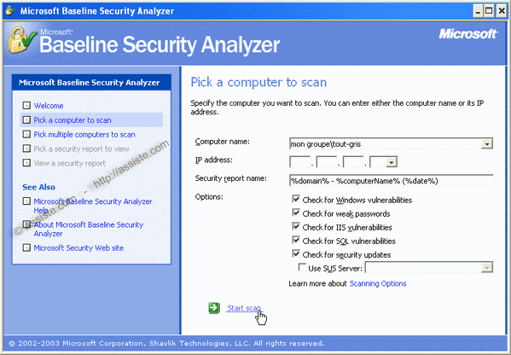Toggle Check for weak passwords checkbox
This screenshot has width=511, height=355.
click(x=296, y=212)
